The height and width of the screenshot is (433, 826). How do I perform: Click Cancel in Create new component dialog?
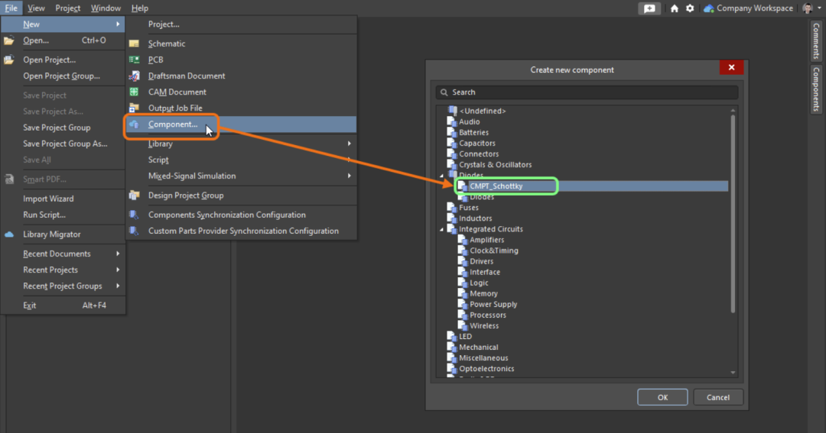coord(718,397)
